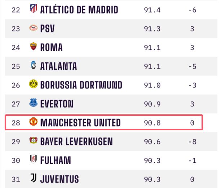The height and width of the screenshot is (188, 221).
Task: Select the Everton team name
Action: click(x=57, y=104)
